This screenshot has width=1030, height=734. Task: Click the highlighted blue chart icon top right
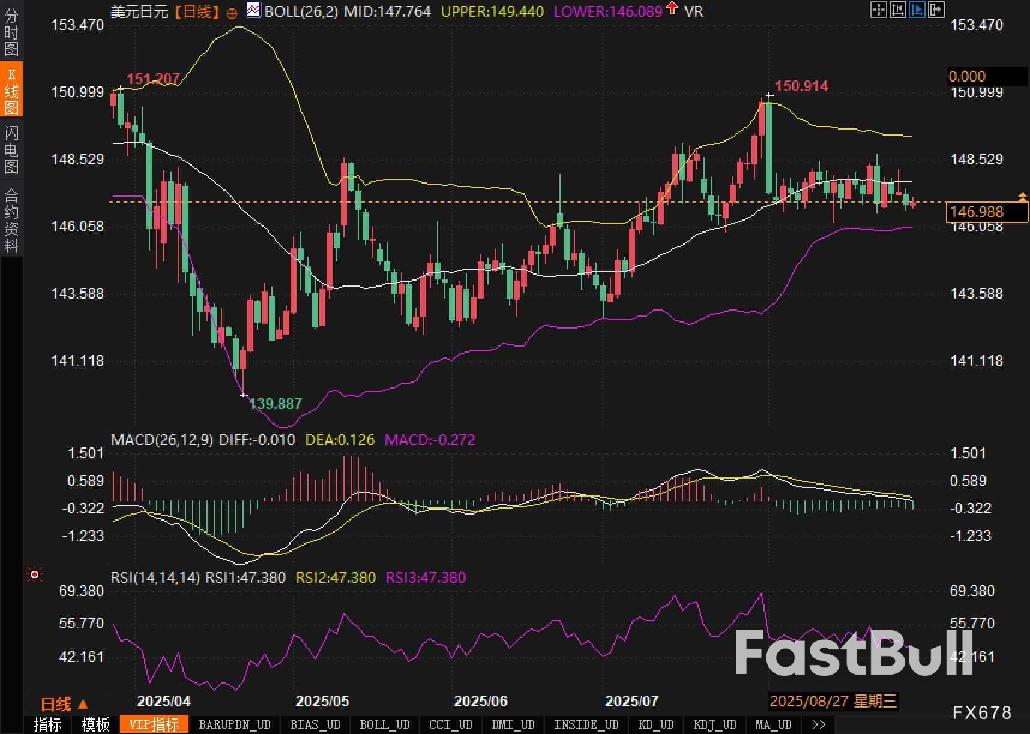pos(917,10)
